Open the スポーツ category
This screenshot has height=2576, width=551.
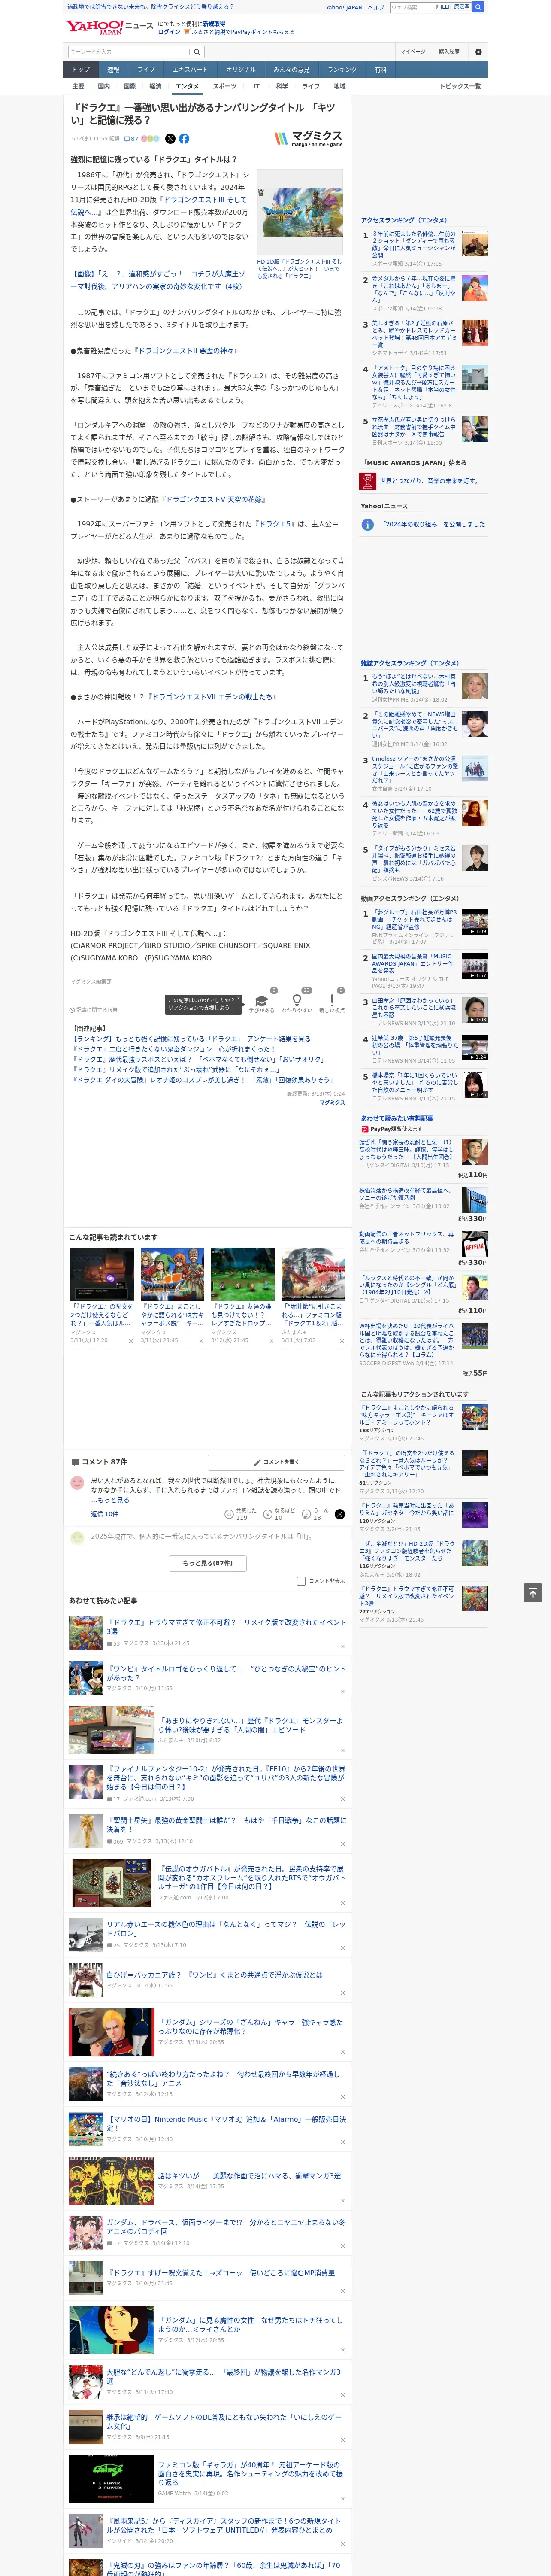point(225,86)
